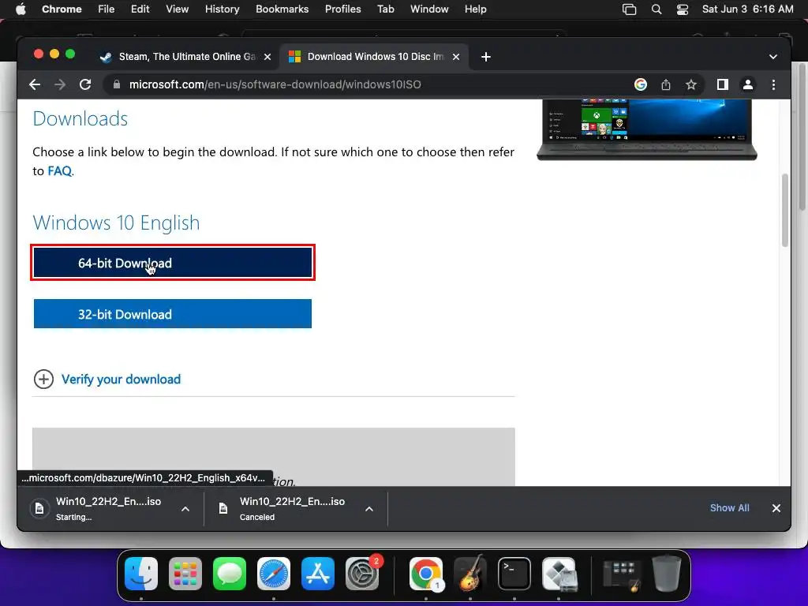The image size is (808, 606).
Task: Open Finder from the Dock
Action: point(141,574)
